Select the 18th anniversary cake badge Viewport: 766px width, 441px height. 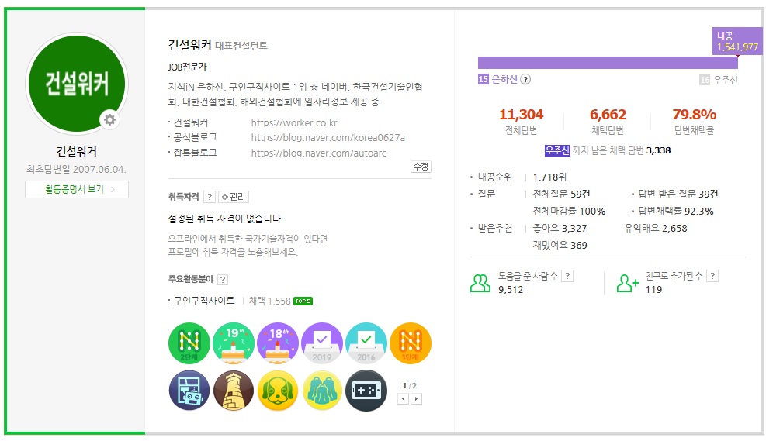tap(278, 343)
